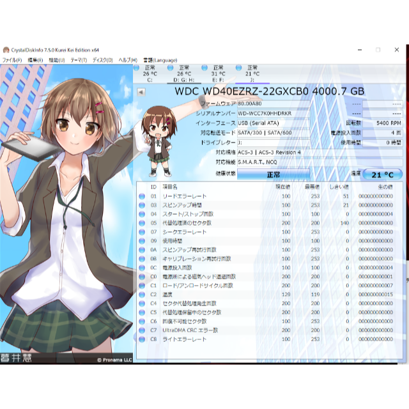Open the 機能(U) menu
Image resolution: width=409 pixels, height=409 pixels.
[57, 60]
